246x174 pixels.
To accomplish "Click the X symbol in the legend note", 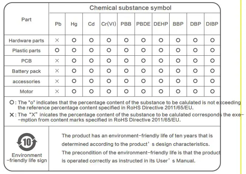I will tap(12, 115).
